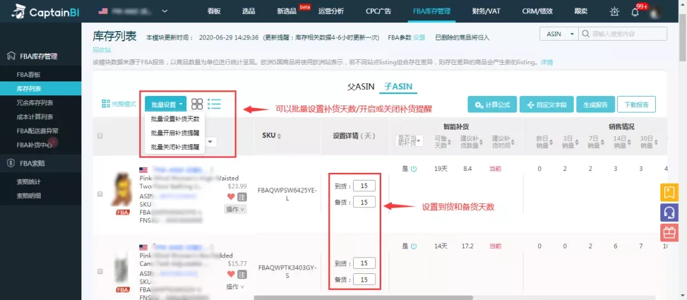Open the customer service headset icon

click(669, 212)
